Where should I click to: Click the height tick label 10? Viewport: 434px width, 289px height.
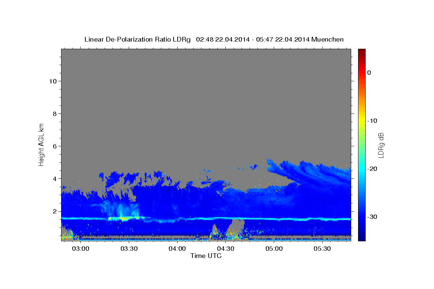pyautogui.click(x=54, y=81)
